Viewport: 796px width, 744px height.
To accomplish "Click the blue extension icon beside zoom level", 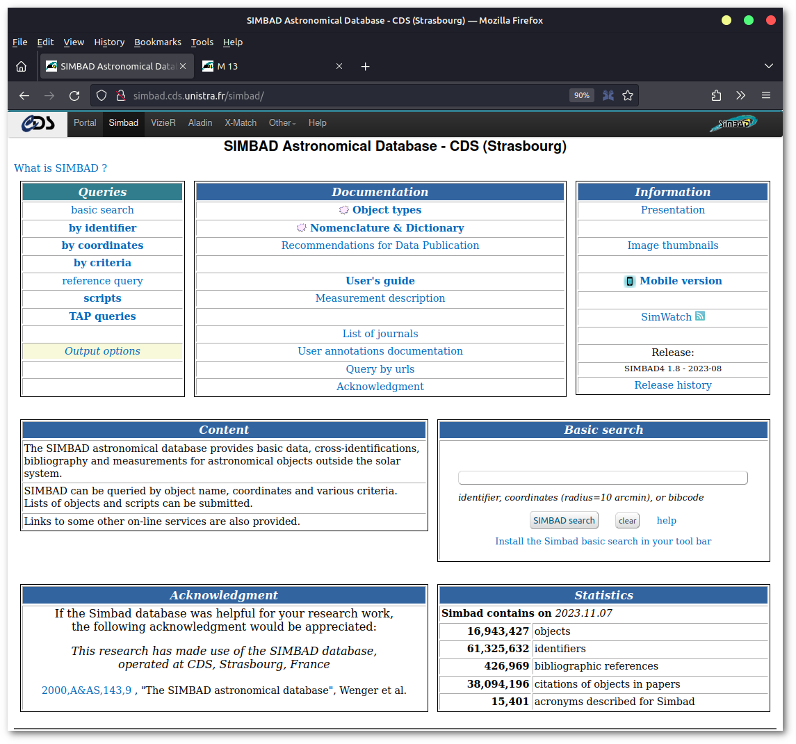I will point(608,95).
